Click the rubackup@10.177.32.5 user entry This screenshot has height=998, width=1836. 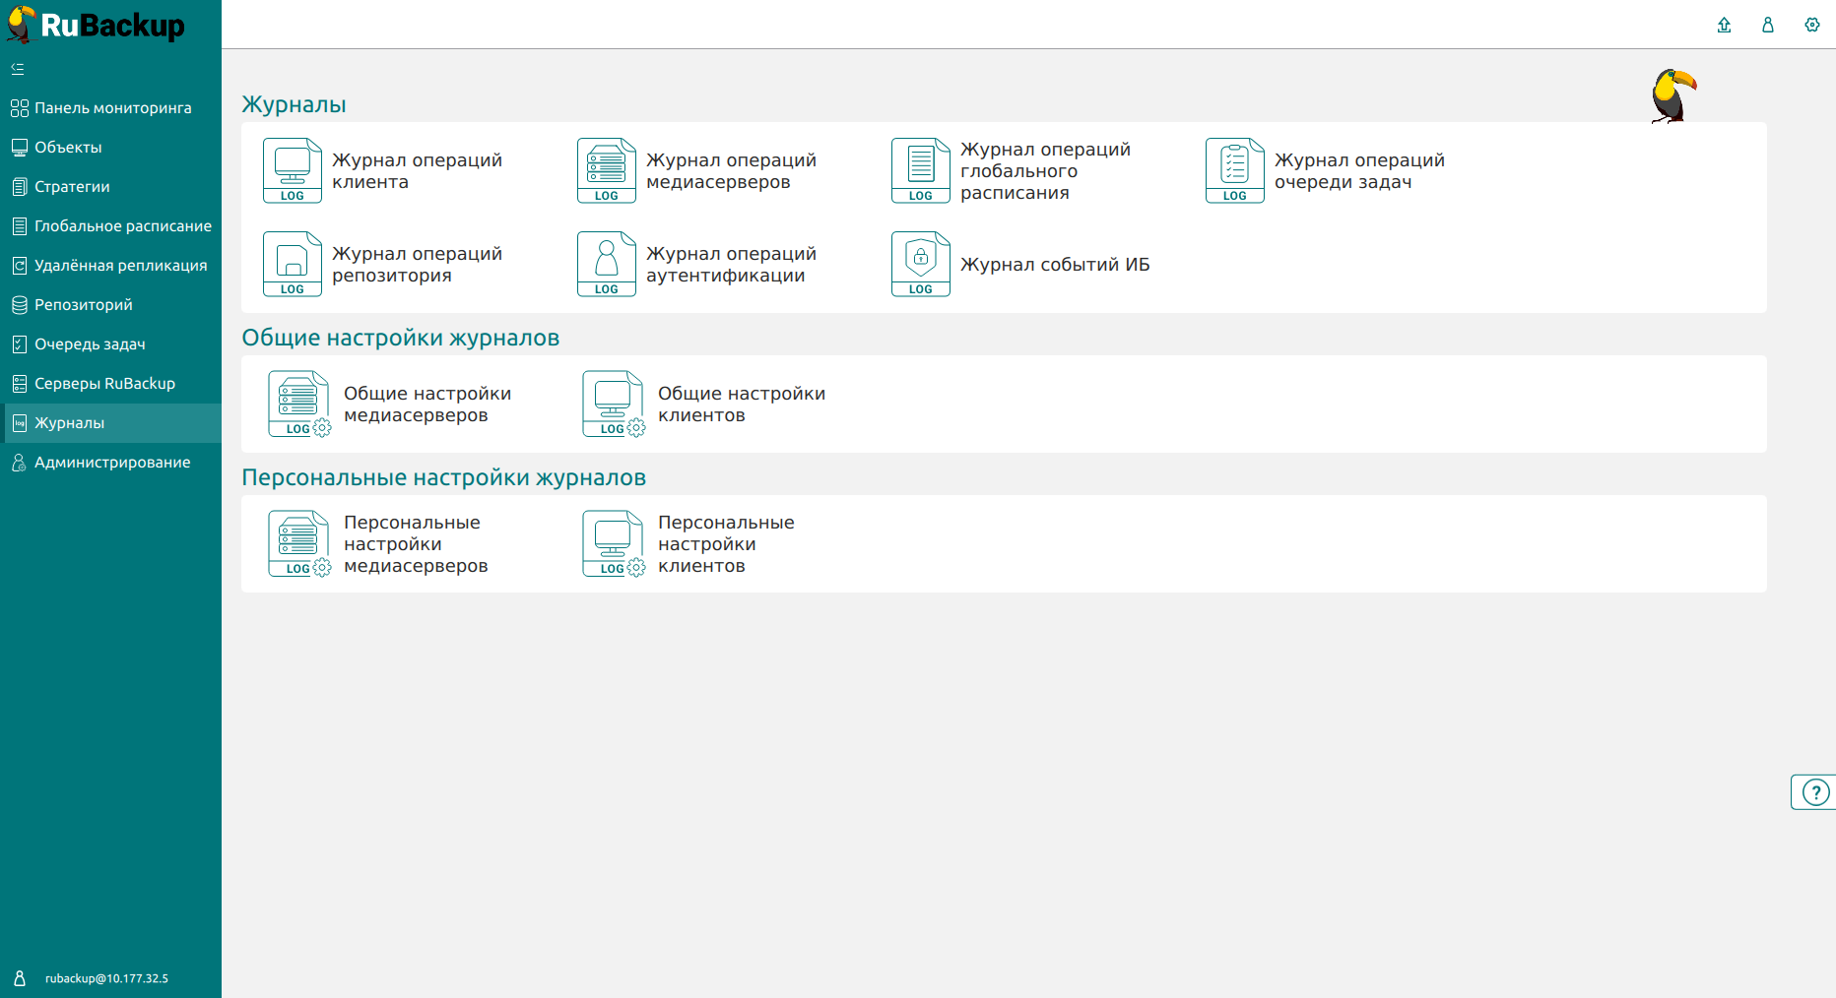(106, 978)
